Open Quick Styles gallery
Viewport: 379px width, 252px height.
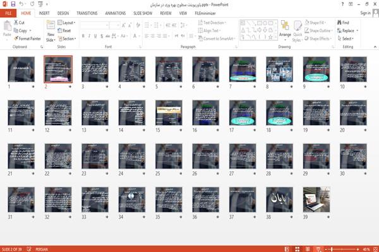pyautogui.click(x=298, y=32)
